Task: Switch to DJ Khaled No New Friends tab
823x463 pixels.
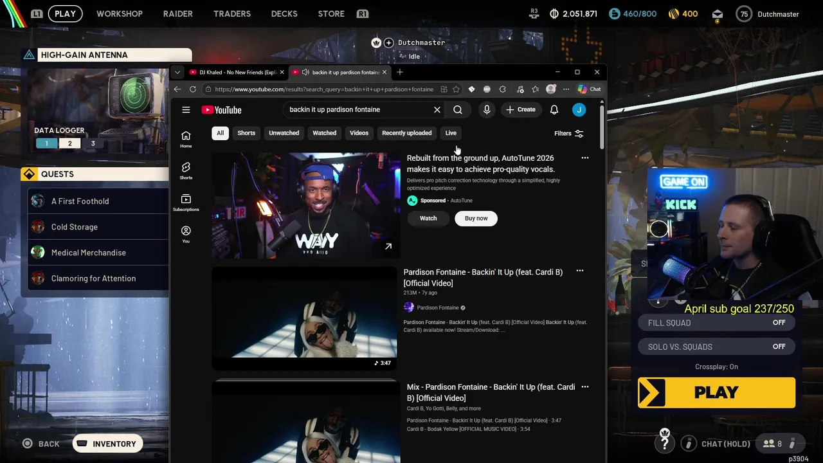Action: [236, 72]
